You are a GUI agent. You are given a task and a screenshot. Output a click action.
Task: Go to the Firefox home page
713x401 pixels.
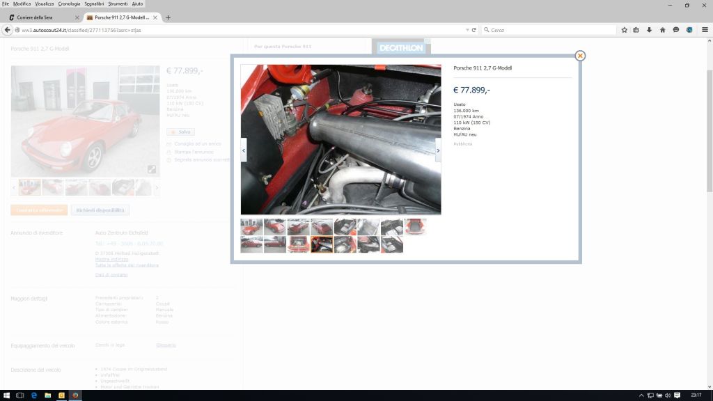pos(663,30)
